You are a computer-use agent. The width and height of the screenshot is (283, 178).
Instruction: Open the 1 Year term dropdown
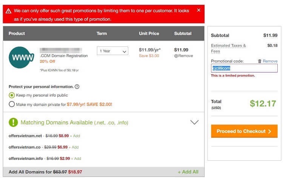coord(112,51)
